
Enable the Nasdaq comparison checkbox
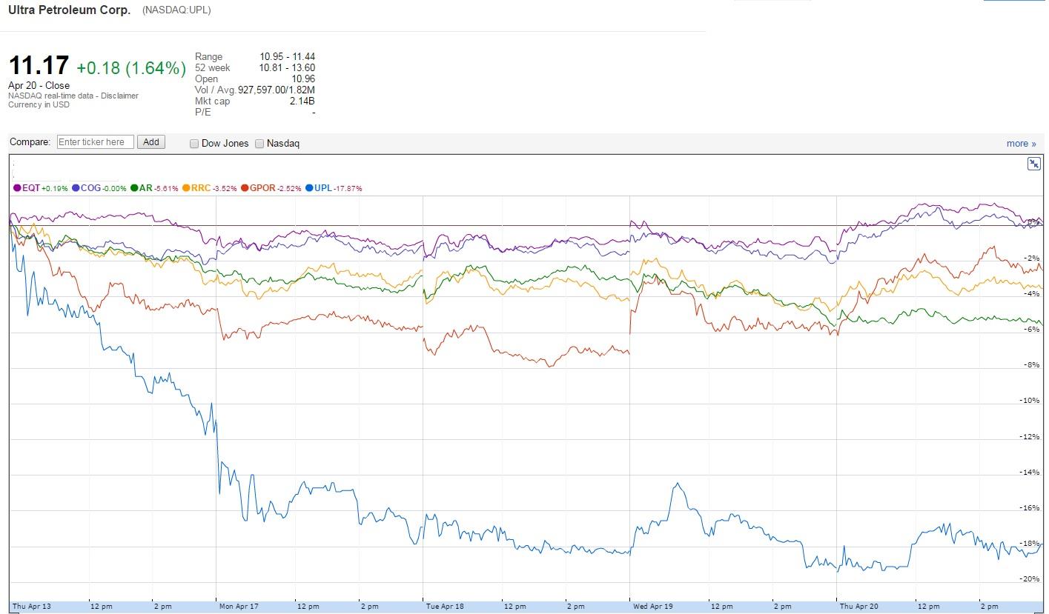pos(259,144)
